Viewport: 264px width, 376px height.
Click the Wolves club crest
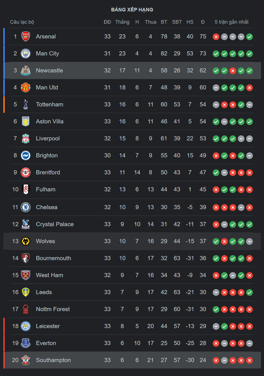coord(26,241)
